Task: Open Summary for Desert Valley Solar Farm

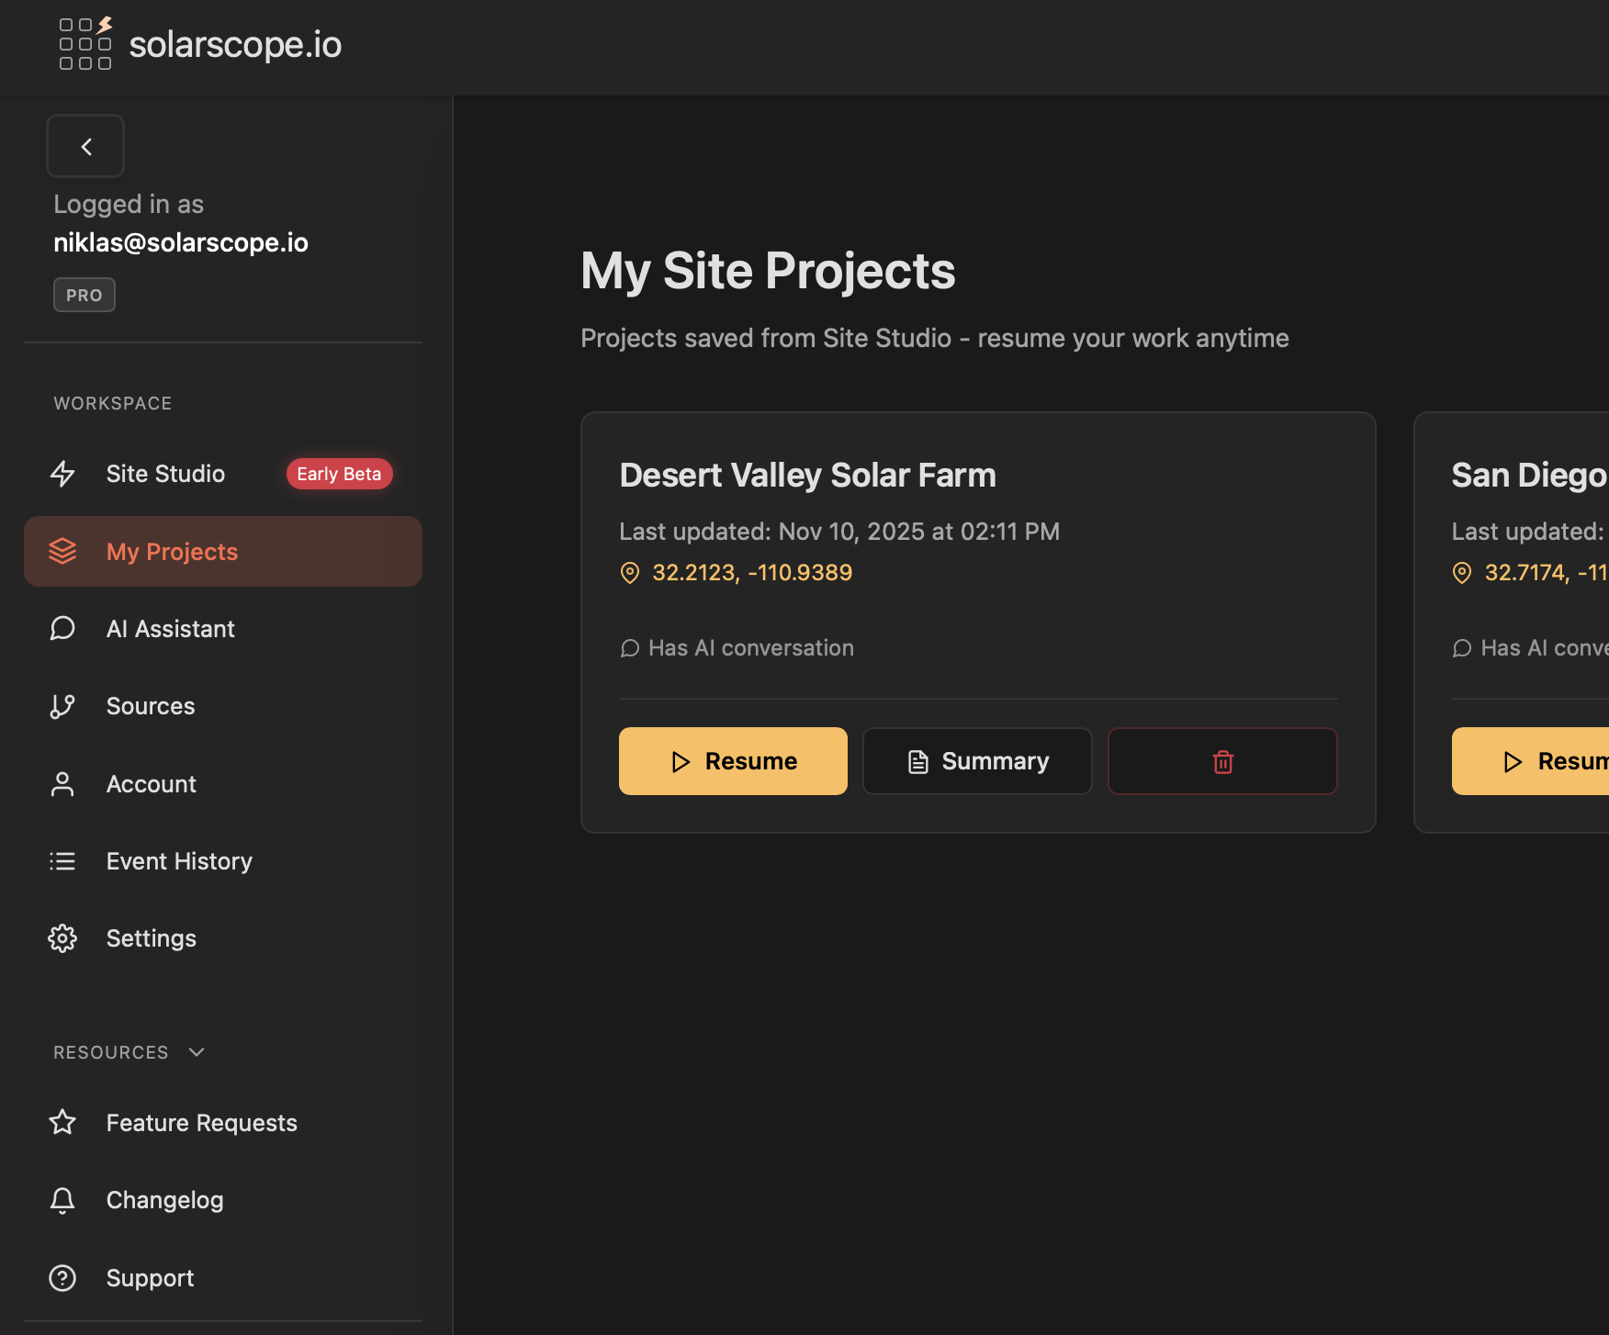Action: pyautogui.click(x=977, y=761)
